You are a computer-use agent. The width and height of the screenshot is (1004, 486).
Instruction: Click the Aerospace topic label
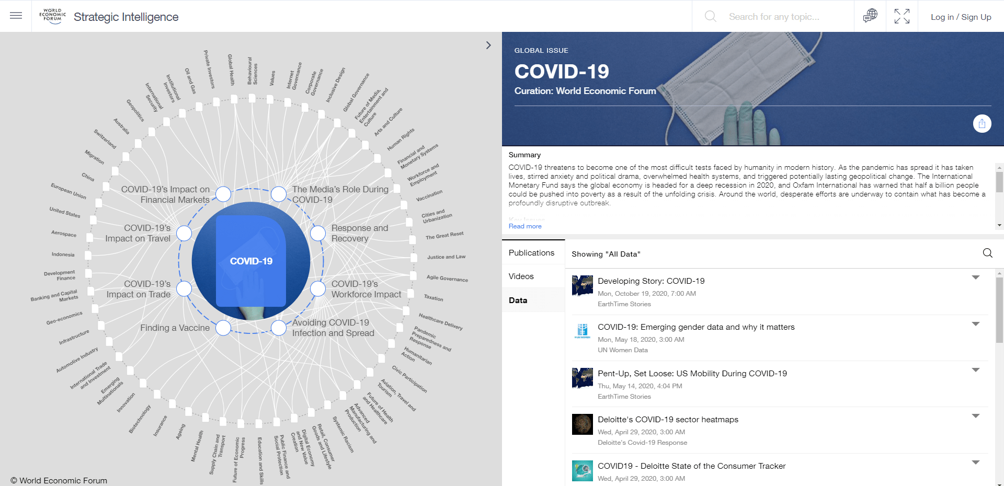point(64,234)
